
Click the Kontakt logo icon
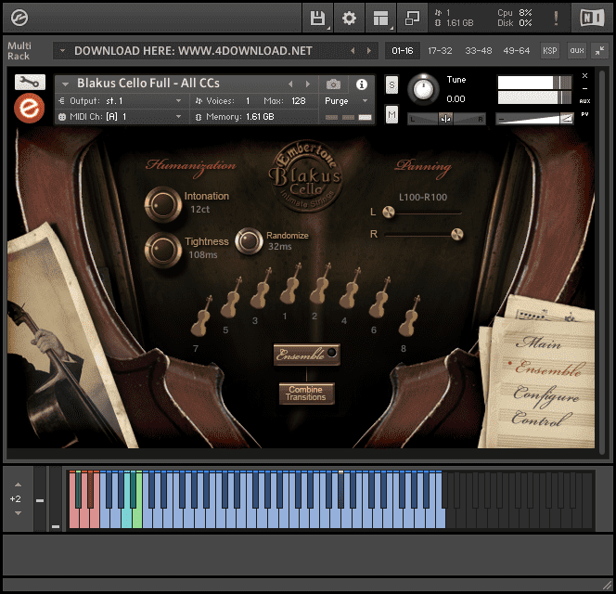[x=19, y=18]
